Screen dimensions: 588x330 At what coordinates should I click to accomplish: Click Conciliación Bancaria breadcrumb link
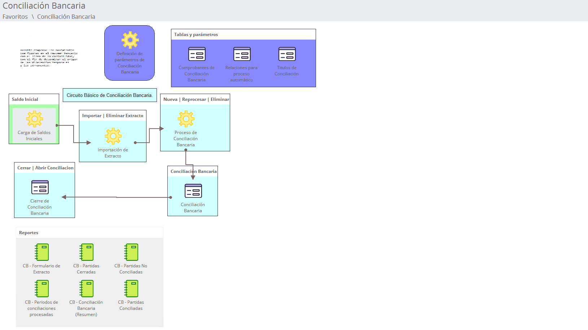(x=66, y=17)
